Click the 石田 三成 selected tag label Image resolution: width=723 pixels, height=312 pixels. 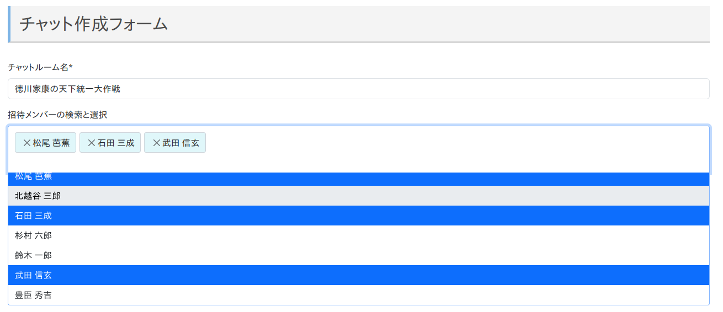[x=116, y=143]
